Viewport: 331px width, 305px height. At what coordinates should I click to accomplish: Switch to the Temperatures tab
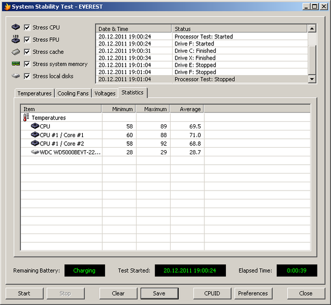tap(34, 93)
